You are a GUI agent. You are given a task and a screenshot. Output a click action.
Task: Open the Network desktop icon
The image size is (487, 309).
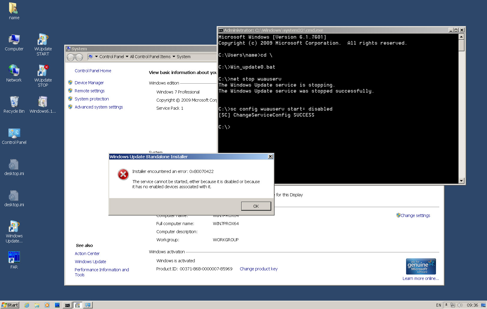pyautogui.click(x=14, y=73)
